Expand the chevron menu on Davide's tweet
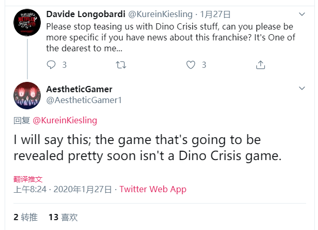 (x=302, y=13)
